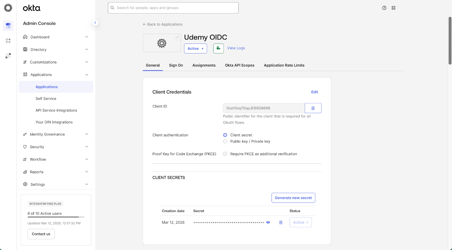Screen dimensions: 452x250
Task: Open help via the question mark icon
Action: [x=384, y=8]
